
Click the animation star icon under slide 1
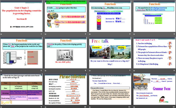tap(2, 34)
